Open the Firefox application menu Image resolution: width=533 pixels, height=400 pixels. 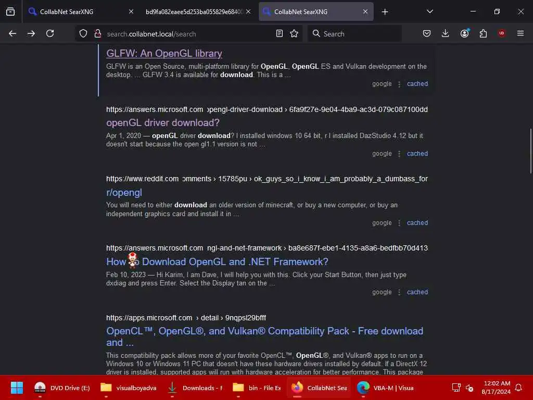click(x=521, y=33)
